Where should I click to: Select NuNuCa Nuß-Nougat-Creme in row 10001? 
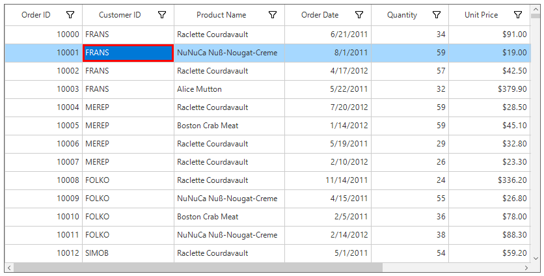tap(229, 53)
